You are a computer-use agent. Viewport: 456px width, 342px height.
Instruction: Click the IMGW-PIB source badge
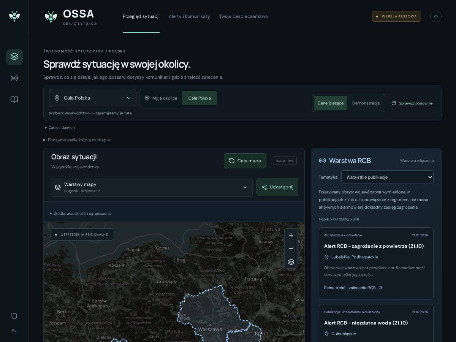tap(285, 161)
